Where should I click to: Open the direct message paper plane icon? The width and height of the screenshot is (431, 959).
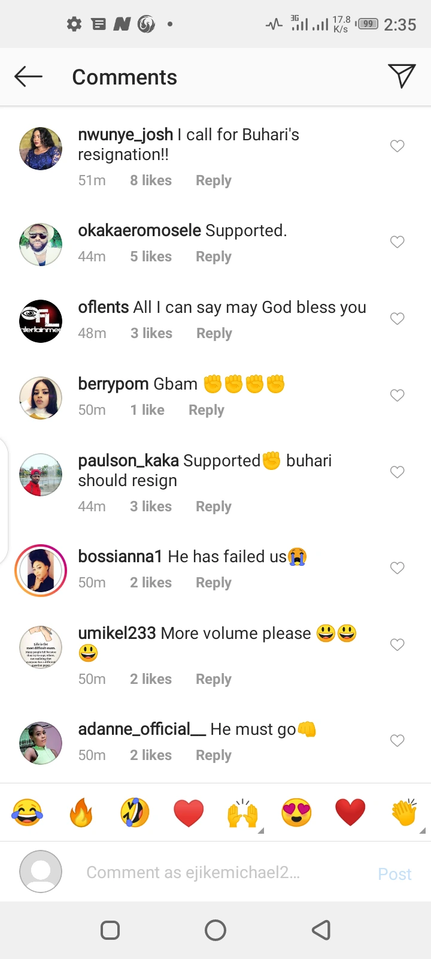click(x=401, y=76)
